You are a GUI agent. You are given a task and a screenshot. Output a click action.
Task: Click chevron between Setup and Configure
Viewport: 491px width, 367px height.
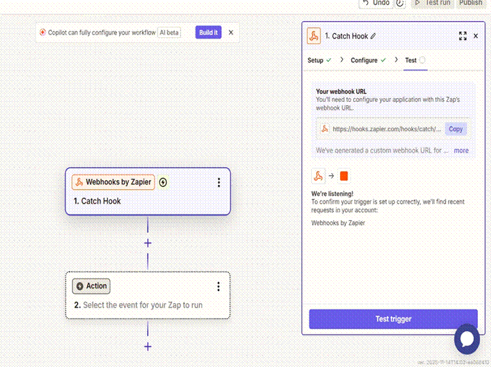[341, 60]
